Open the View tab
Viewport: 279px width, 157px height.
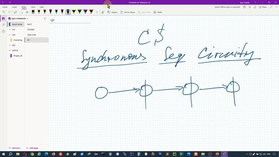point(33,7)
